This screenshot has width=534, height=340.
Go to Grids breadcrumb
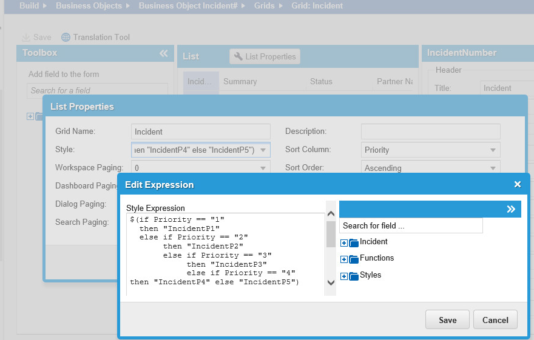pos(264,6)
